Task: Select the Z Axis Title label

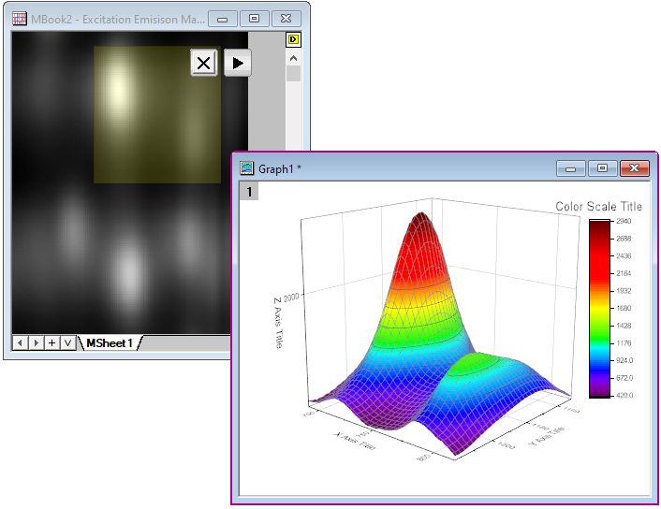Action: tap(277, 323)
